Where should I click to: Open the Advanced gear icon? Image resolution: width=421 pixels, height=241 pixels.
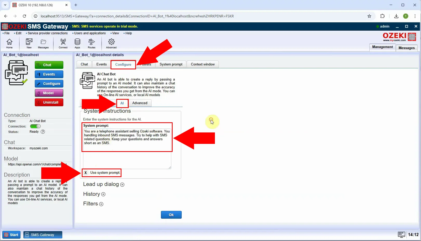click(x=111, y=43)
